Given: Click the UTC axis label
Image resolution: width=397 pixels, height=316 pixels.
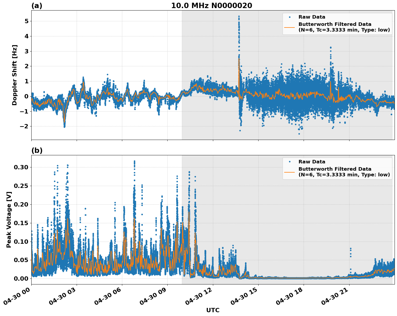Looking at the screenshot, I should coord(212,310).
